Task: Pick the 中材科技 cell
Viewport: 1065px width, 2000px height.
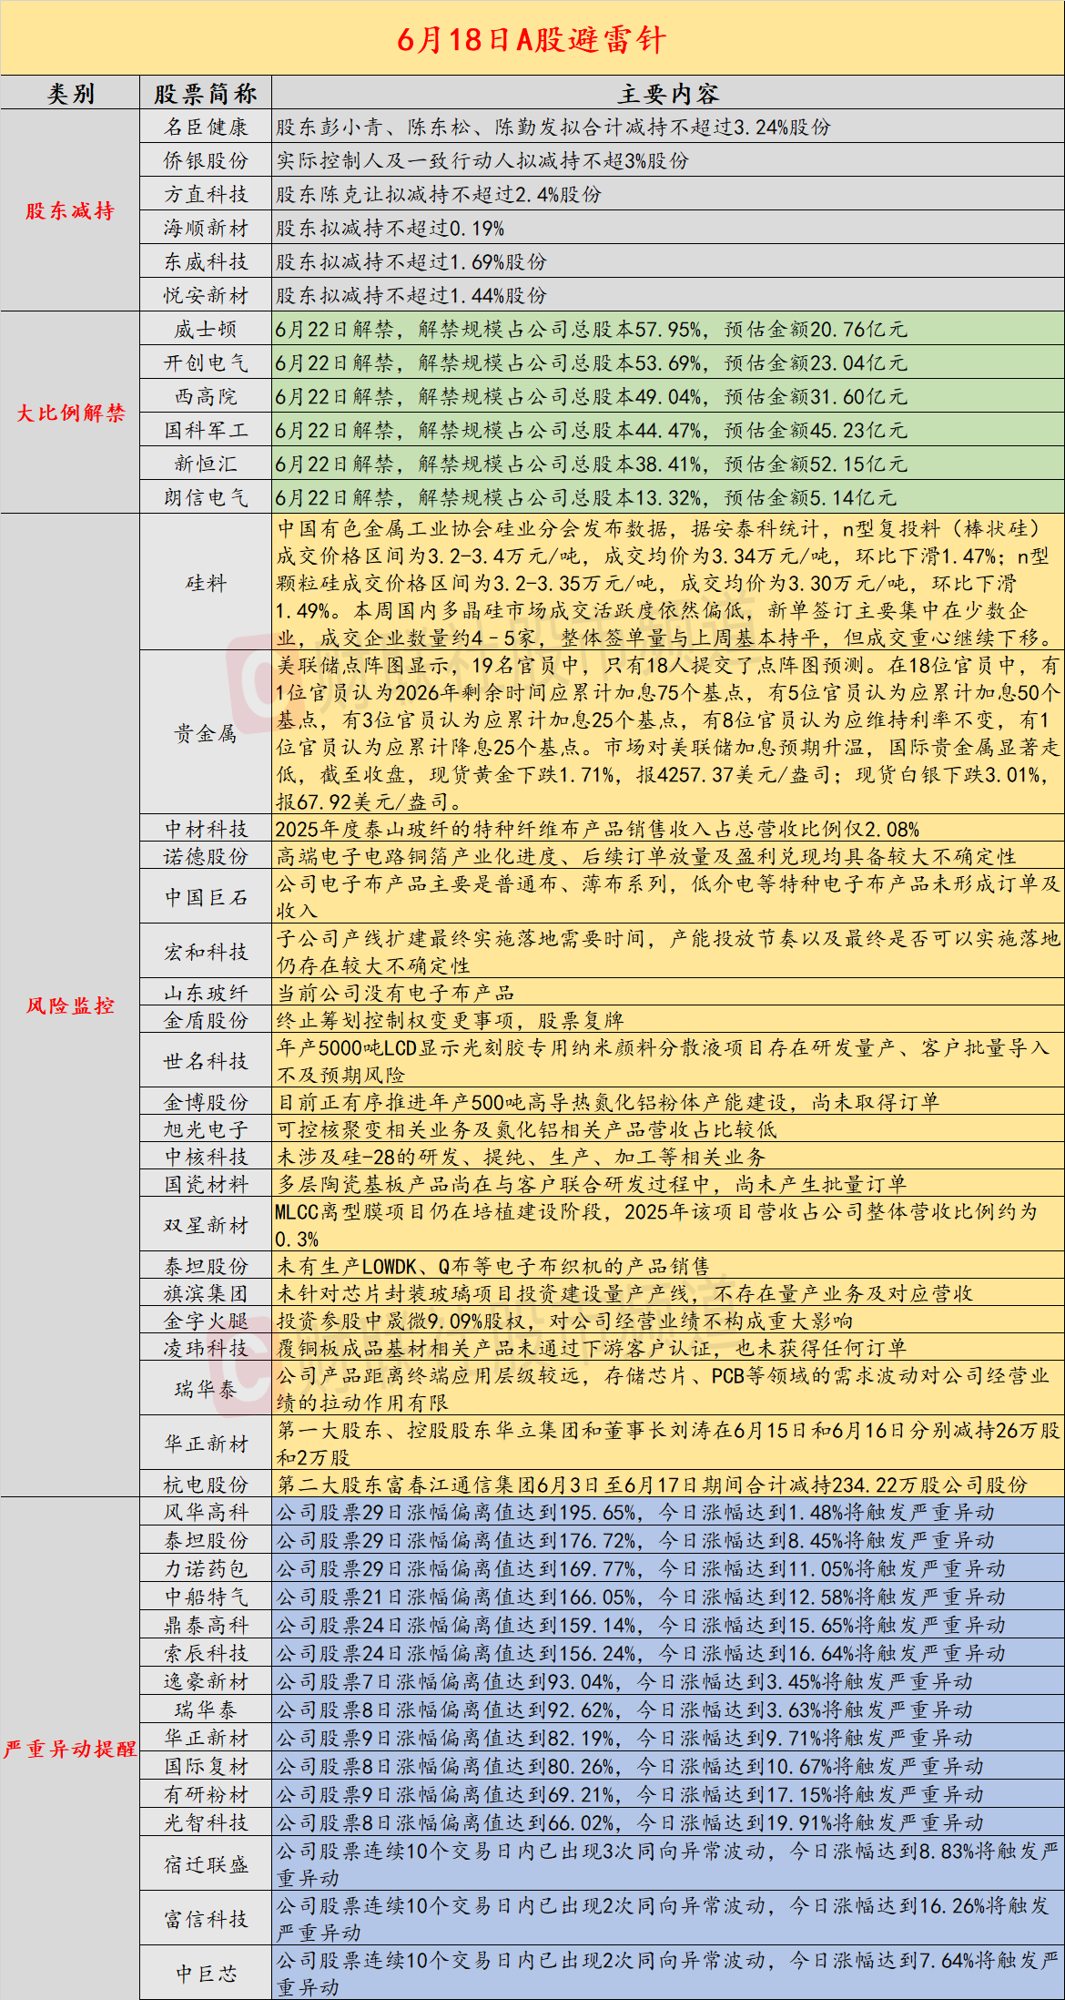Action: [206, 829]
